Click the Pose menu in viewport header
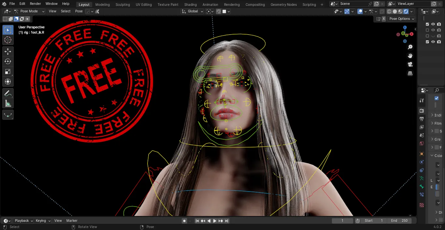This screenshot has height=230, width=445. [79, 11]
